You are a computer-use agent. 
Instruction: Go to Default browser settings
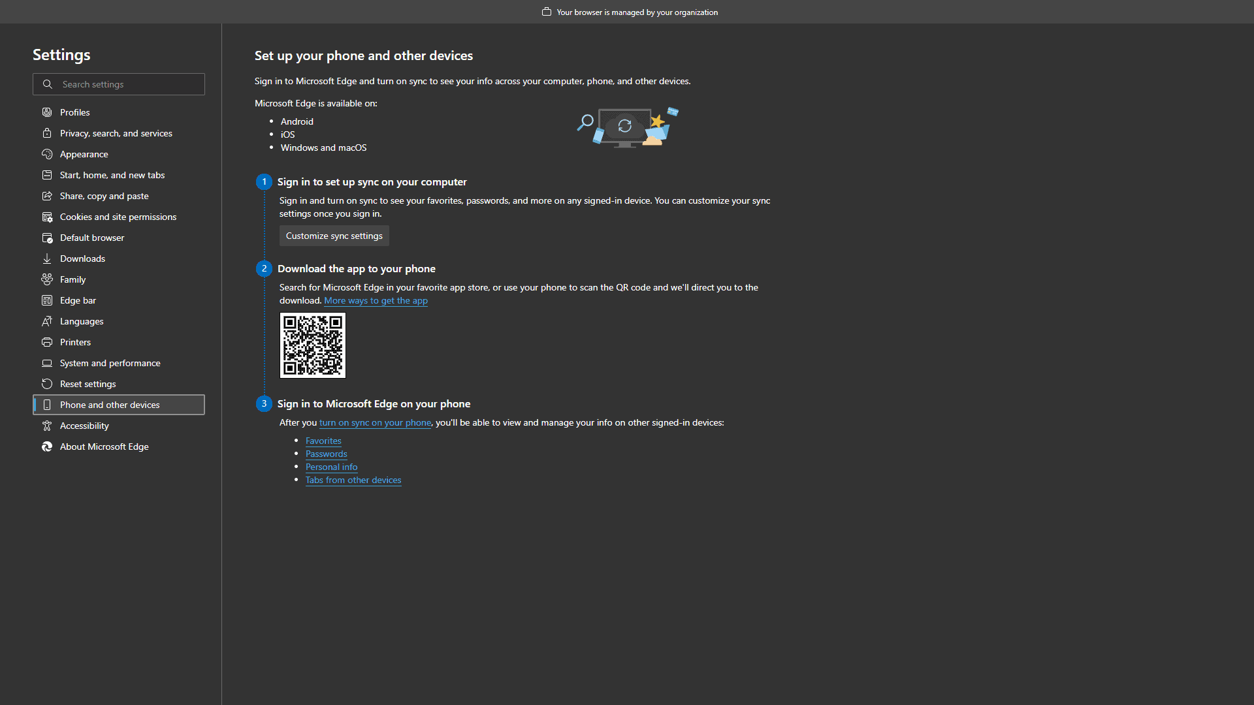click(x=119, y=238)
